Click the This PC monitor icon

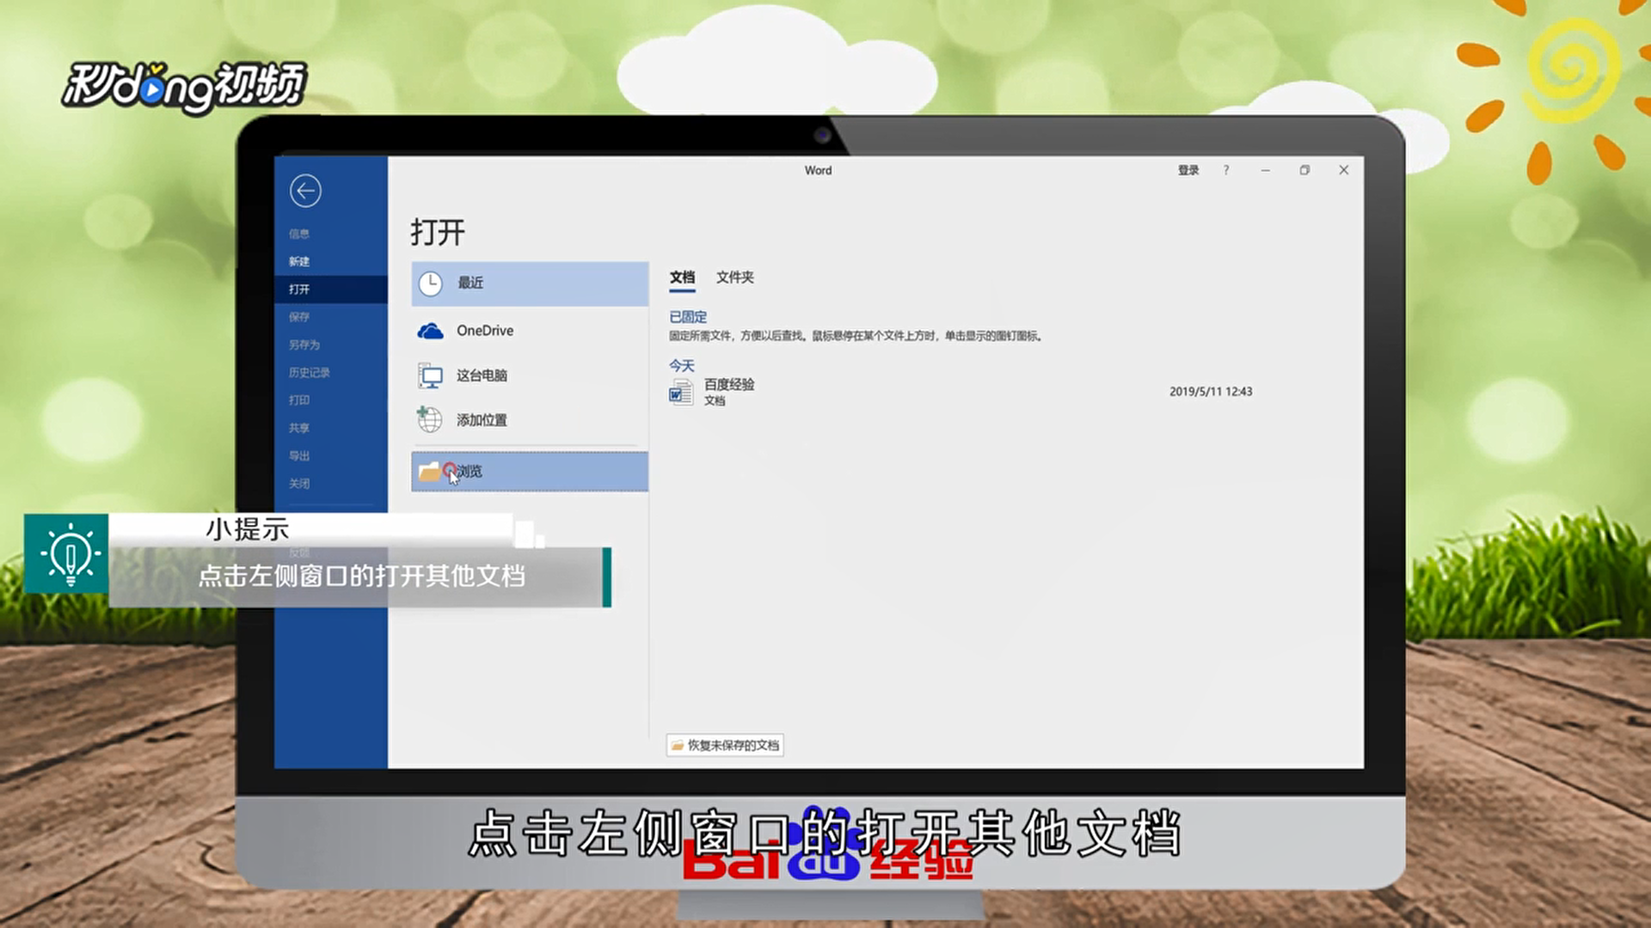[x=430, y=375]
